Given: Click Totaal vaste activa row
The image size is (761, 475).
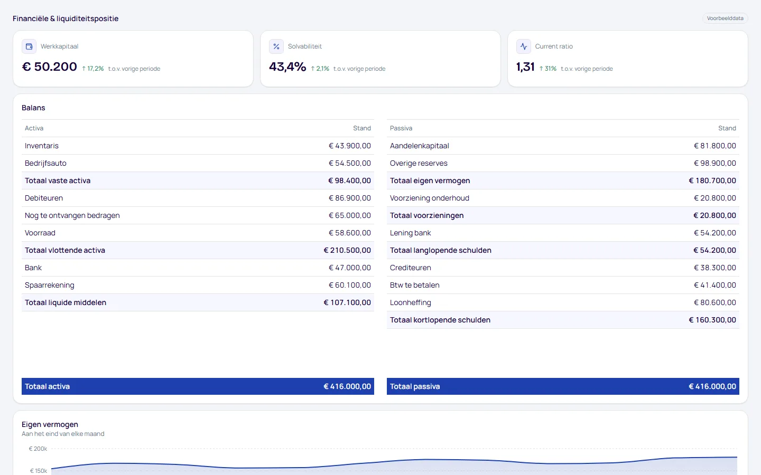Looking at the screenshot, I should (x=198, y=180).
